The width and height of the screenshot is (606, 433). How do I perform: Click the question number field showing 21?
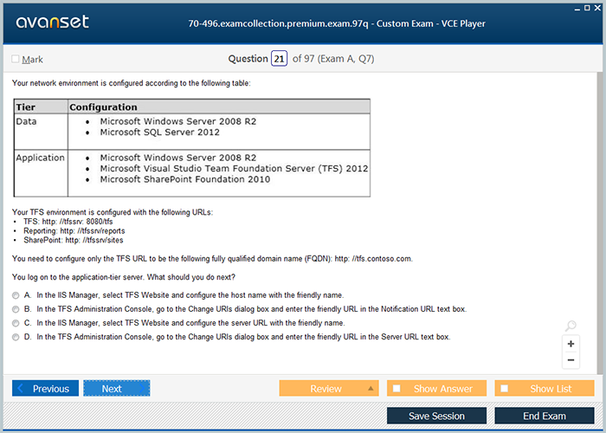279,59
